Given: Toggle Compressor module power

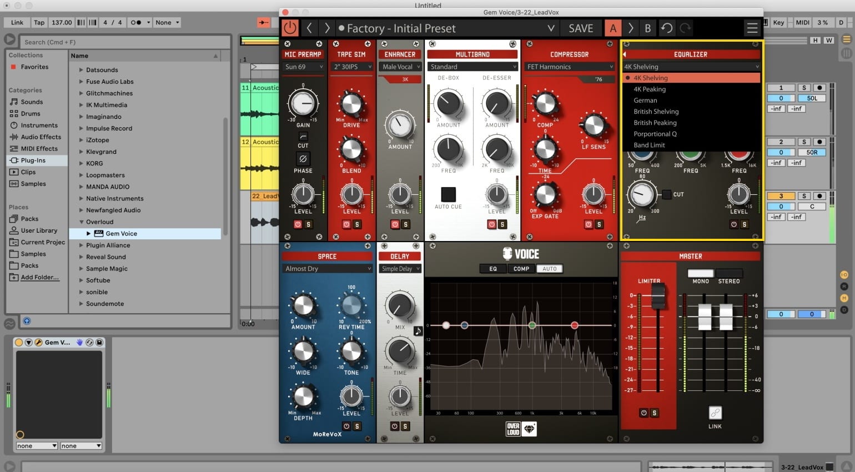Looking at the screenshot, I should (x=589, y=224).
